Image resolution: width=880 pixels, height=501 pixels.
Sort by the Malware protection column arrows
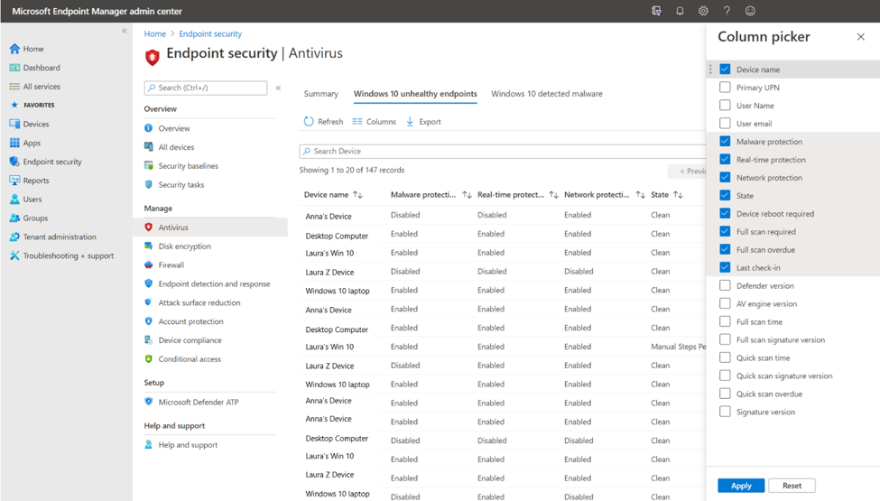[x=467, y=195]
